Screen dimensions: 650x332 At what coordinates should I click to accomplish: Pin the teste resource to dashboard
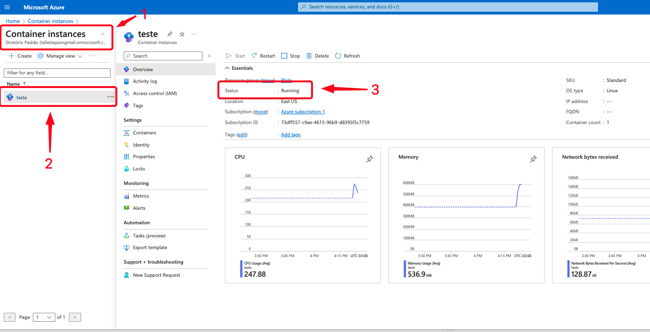[x=170, y=34]
